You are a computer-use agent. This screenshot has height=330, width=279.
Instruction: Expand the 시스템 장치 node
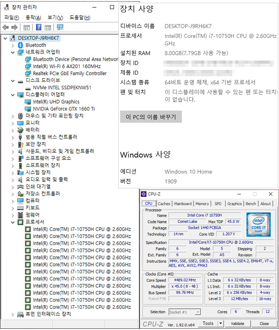point(13,173)
